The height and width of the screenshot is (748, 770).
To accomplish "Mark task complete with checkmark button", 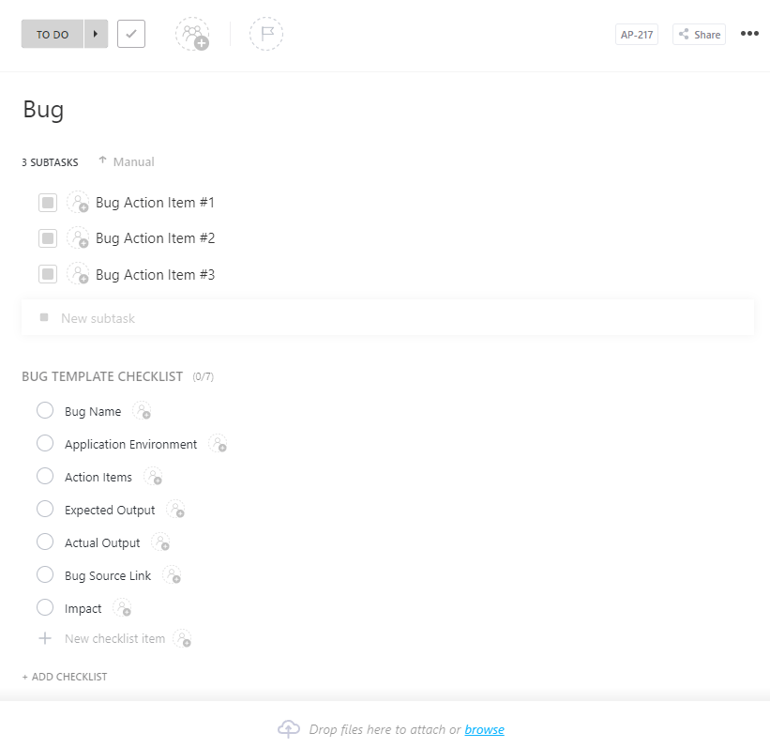I will point(131,34).
